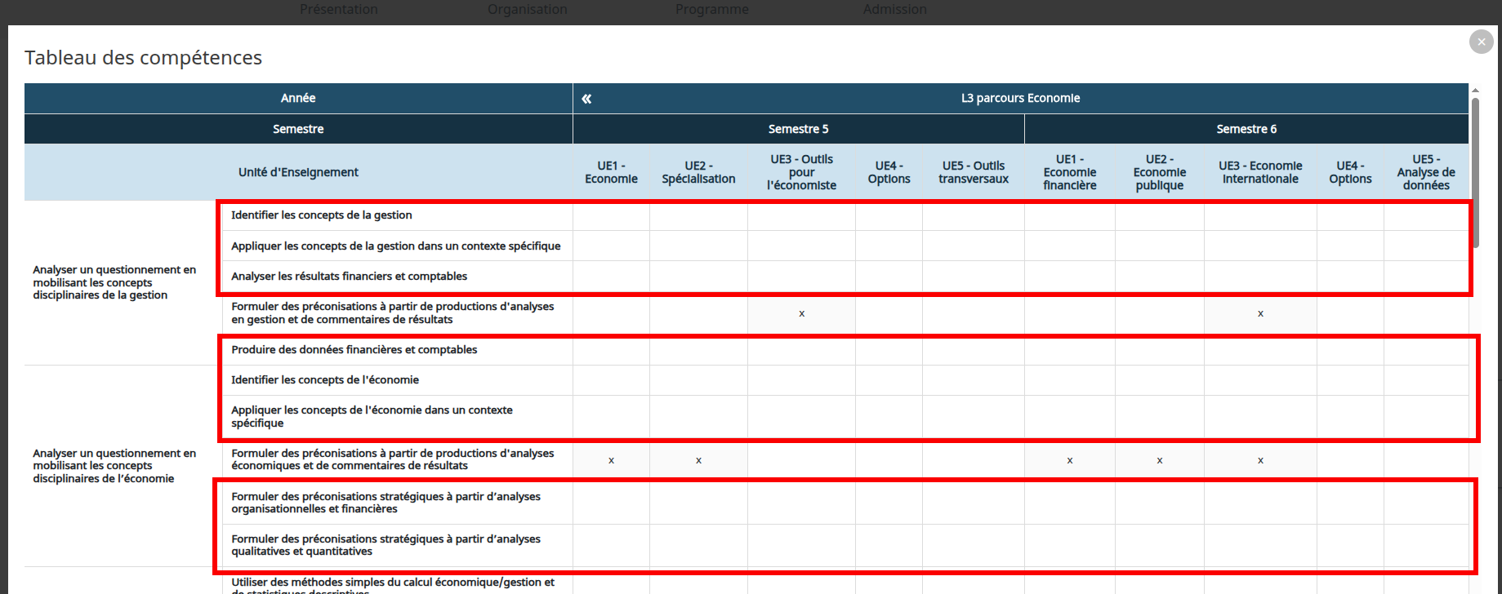Click the UE1 - Economie column header
This screenshot has width=1502, height=594.
(611, 172)
